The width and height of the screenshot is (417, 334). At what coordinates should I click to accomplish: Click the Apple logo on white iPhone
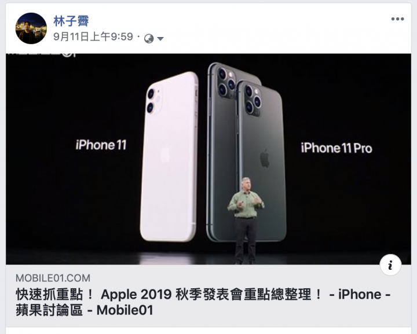tap(165, 153)
